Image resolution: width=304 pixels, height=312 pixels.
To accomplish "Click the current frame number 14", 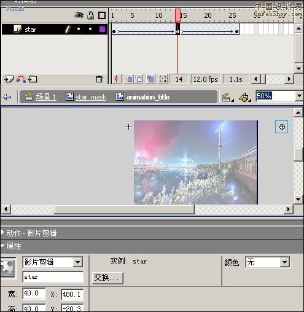I will (x=179, y=79).
